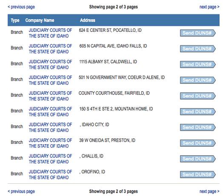The width and height of the screenshot is (223, 196).
Task: Open Judiciary Courts link for Orofino branch
Action: [50, 175]
